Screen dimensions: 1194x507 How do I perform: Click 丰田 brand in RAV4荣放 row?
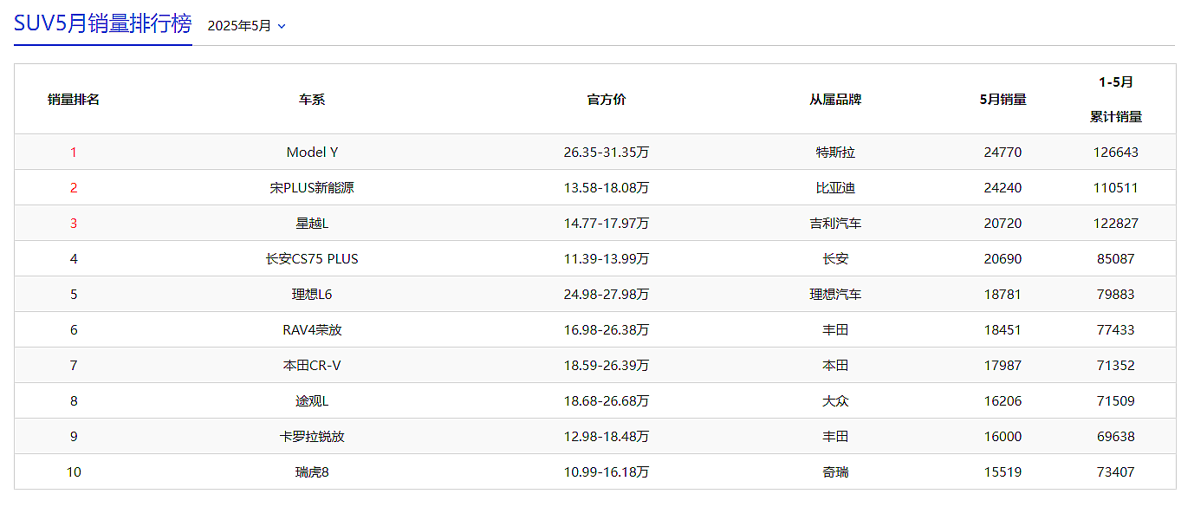[835, 330]
